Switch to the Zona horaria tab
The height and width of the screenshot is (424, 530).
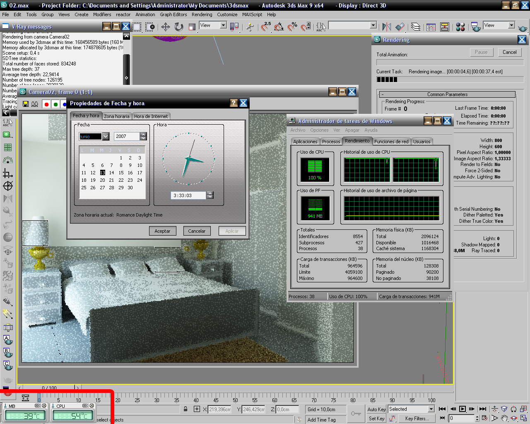(x=117, y=116)
